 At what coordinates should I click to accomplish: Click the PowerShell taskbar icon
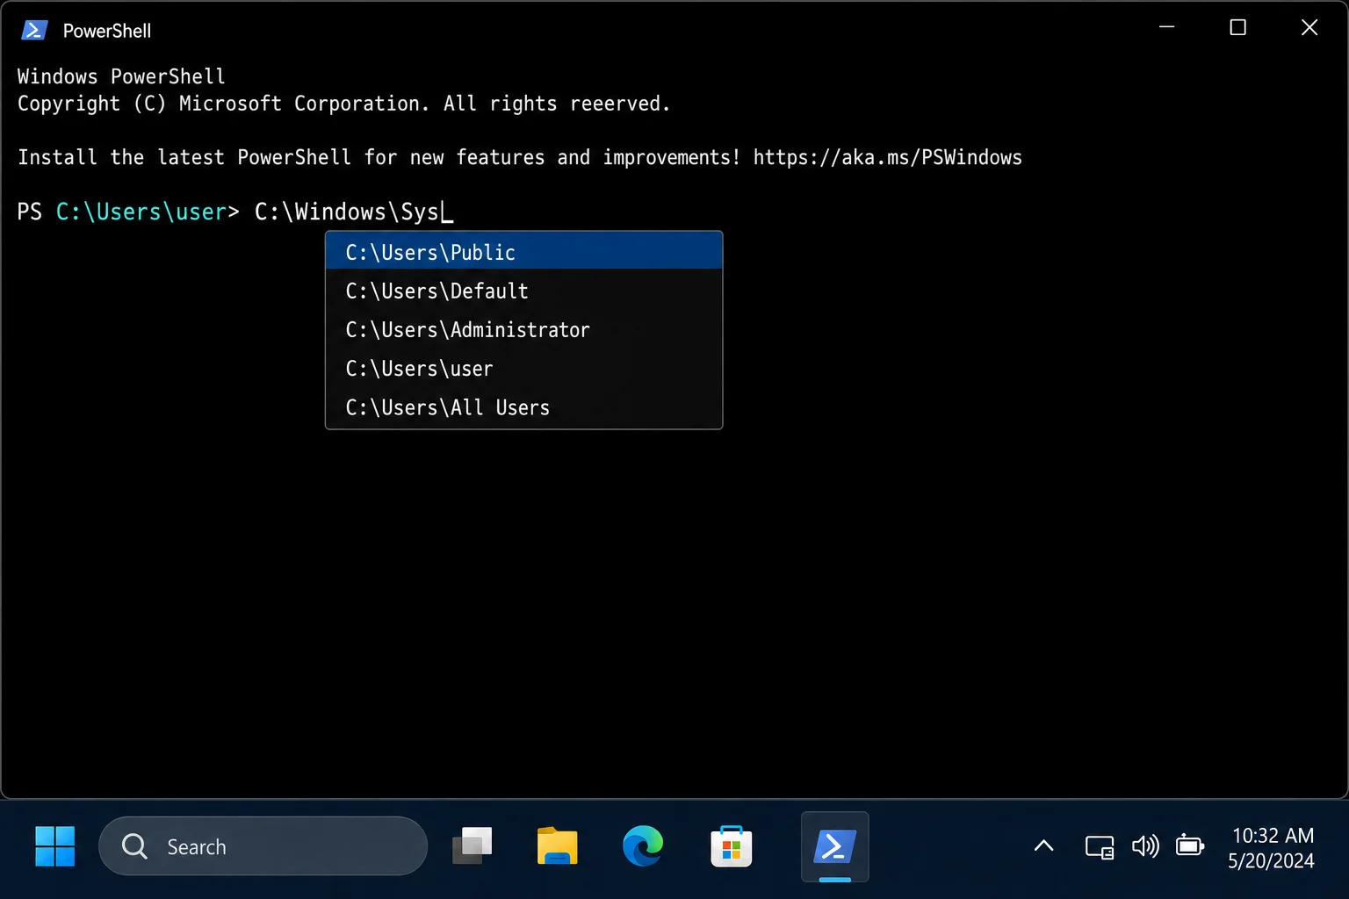click(x=834, y=846)
